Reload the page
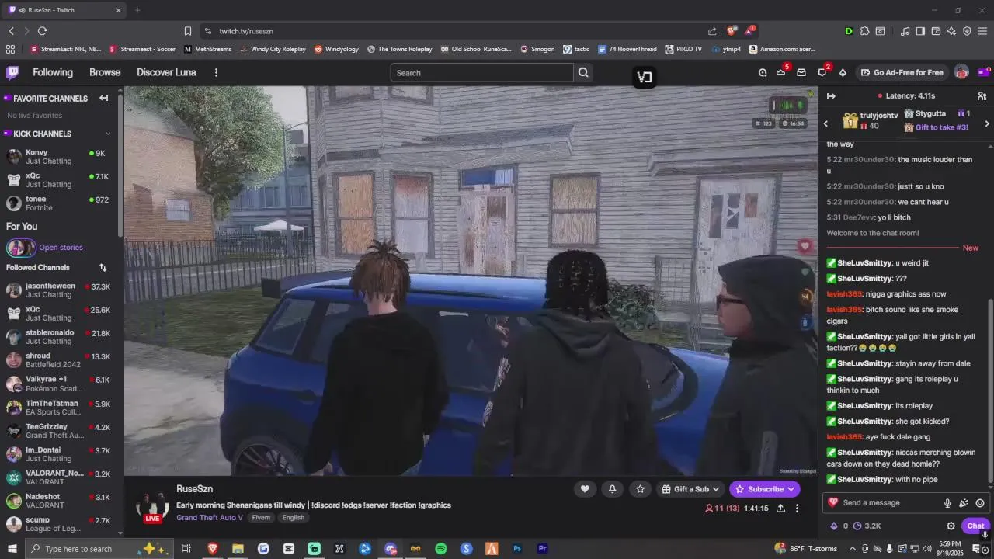 [42, 31]
